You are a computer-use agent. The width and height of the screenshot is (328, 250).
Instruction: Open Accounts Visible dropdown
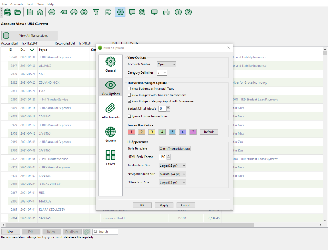[x=166, y=65]
